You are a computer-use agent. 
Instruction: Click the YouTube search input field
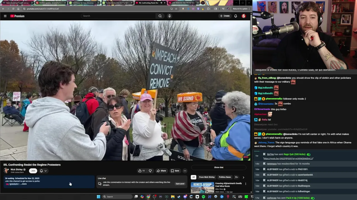[x=118, y=16]
